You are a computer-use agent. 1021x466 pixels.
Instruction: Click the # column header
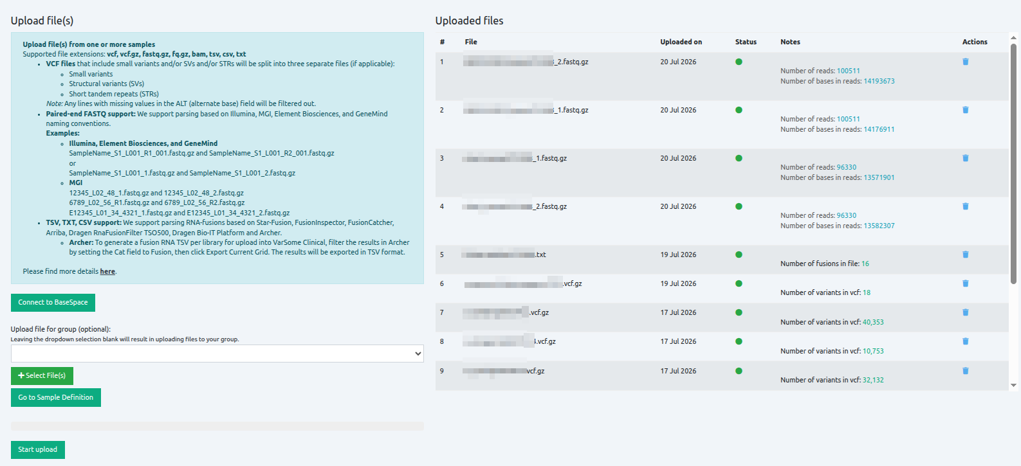pyautogui.click(x=442, y=42)
